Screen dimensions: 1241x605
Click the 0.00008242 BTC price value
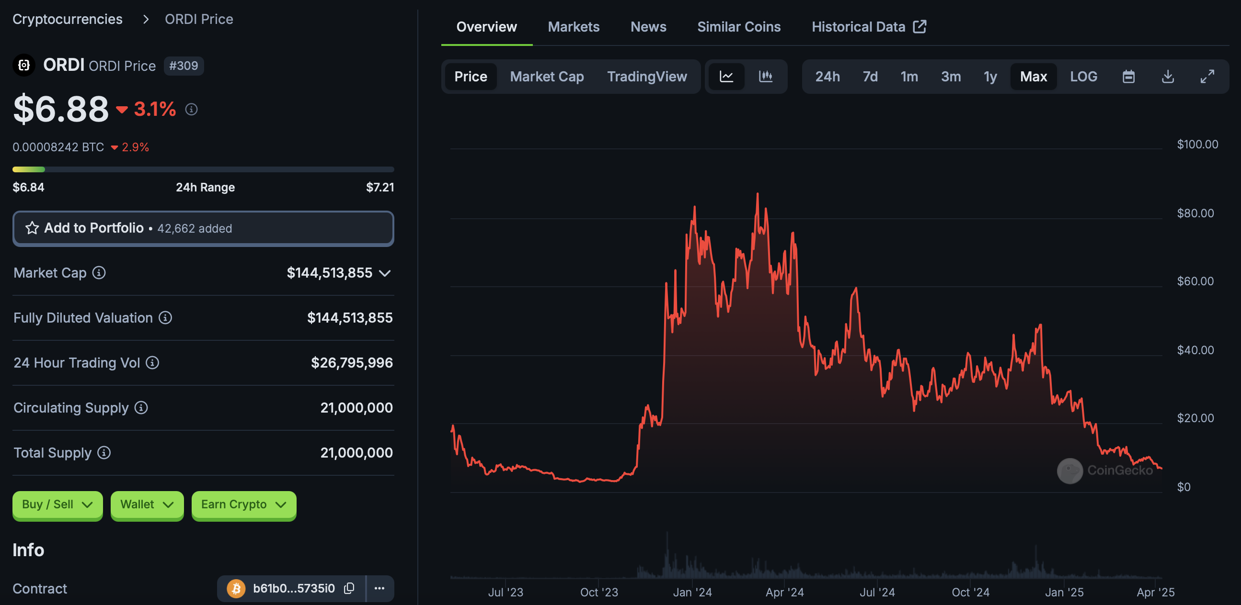pyautogui.click(x=58, y=147)
